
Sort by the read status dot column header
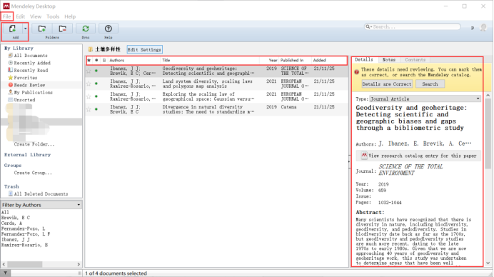point(96,60)
